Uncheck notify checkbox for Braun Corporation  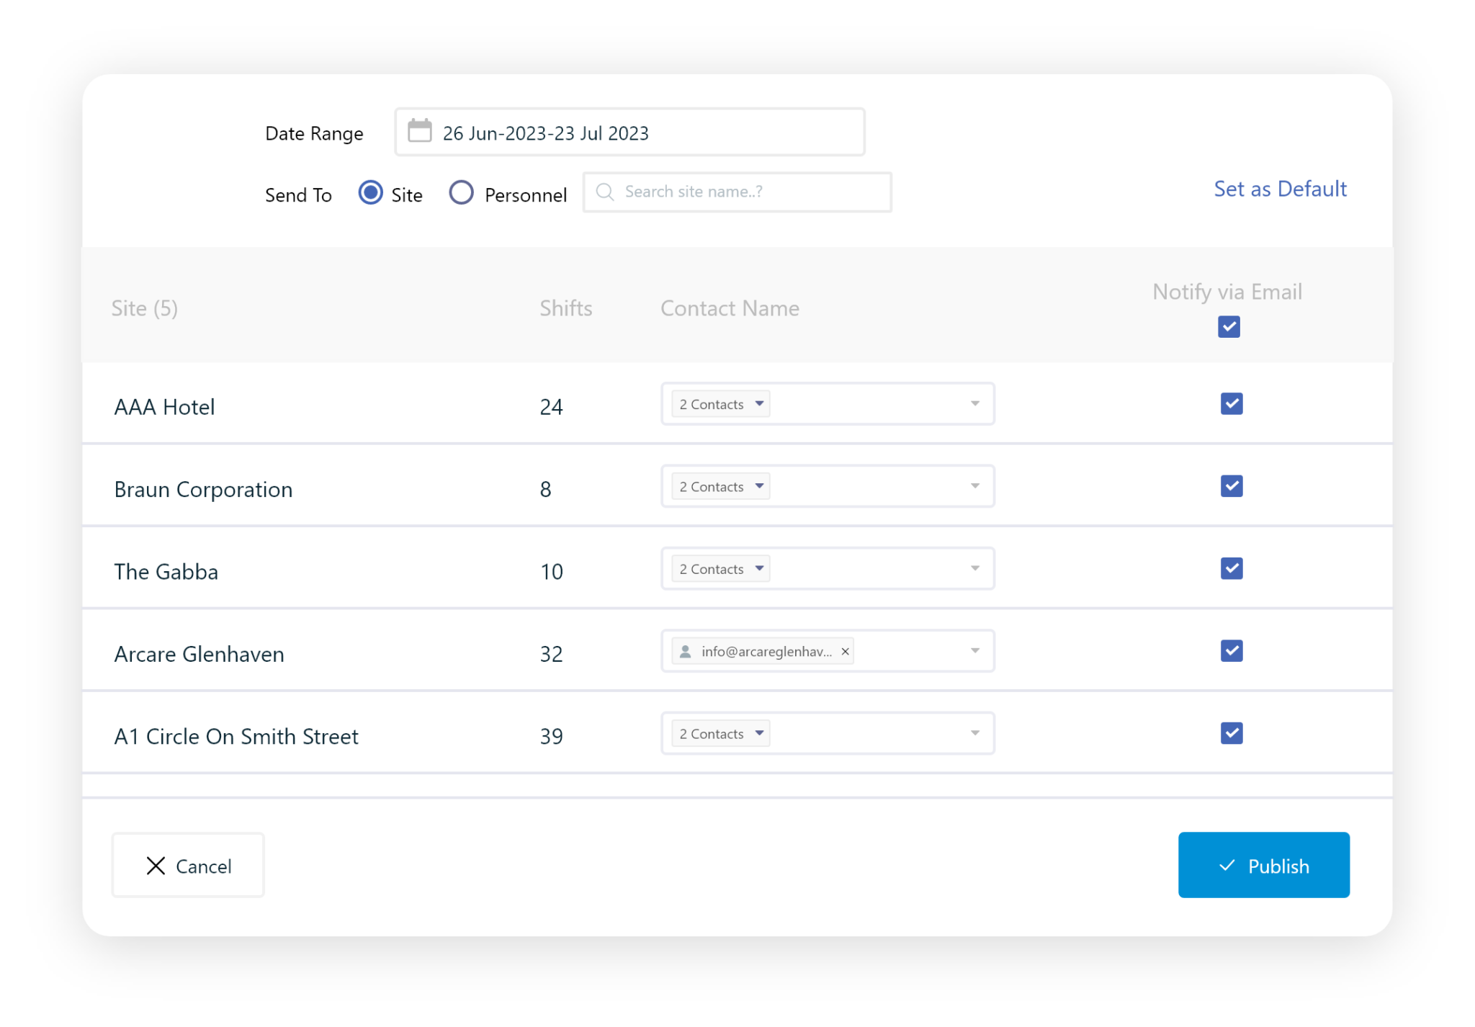tap(1232, 486)
